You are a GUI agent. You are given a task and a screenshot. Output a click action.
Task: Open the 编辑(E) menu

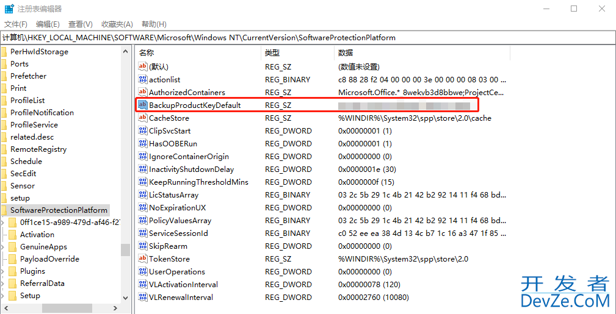click(x=48, y=24)
